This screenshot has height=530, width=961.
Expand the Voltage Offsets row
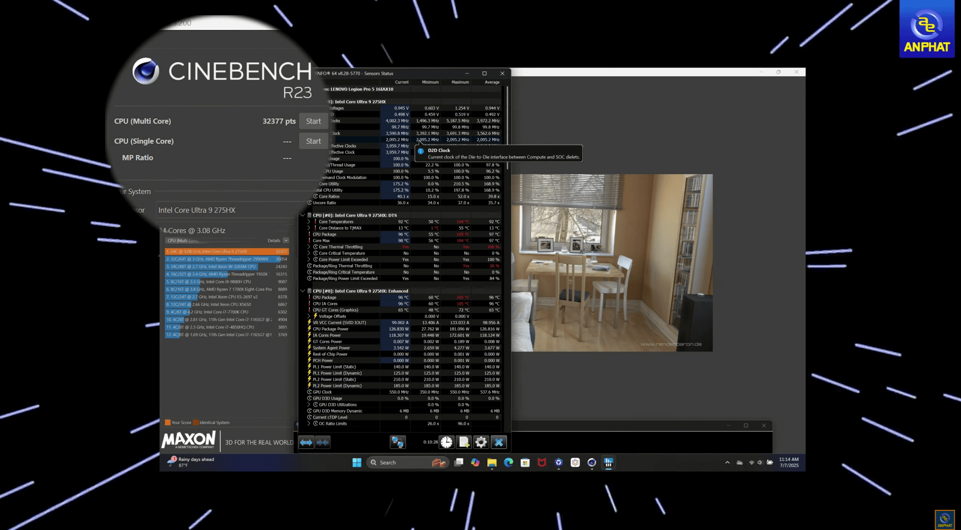pos(309,316)
